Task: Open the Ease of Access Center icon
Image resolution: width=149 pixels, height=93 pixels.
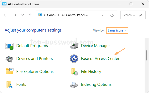Action: coord(74,59)
